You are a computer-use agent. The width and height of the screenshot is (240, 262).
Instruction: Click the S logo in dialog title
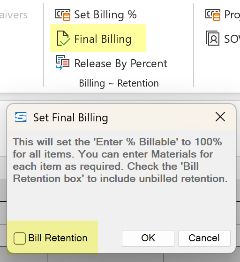coord(21,117)
